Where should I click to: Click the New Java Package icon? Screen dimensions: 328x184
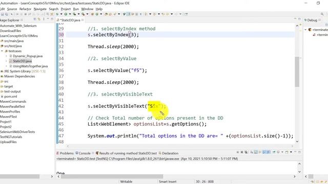[92, 14]
